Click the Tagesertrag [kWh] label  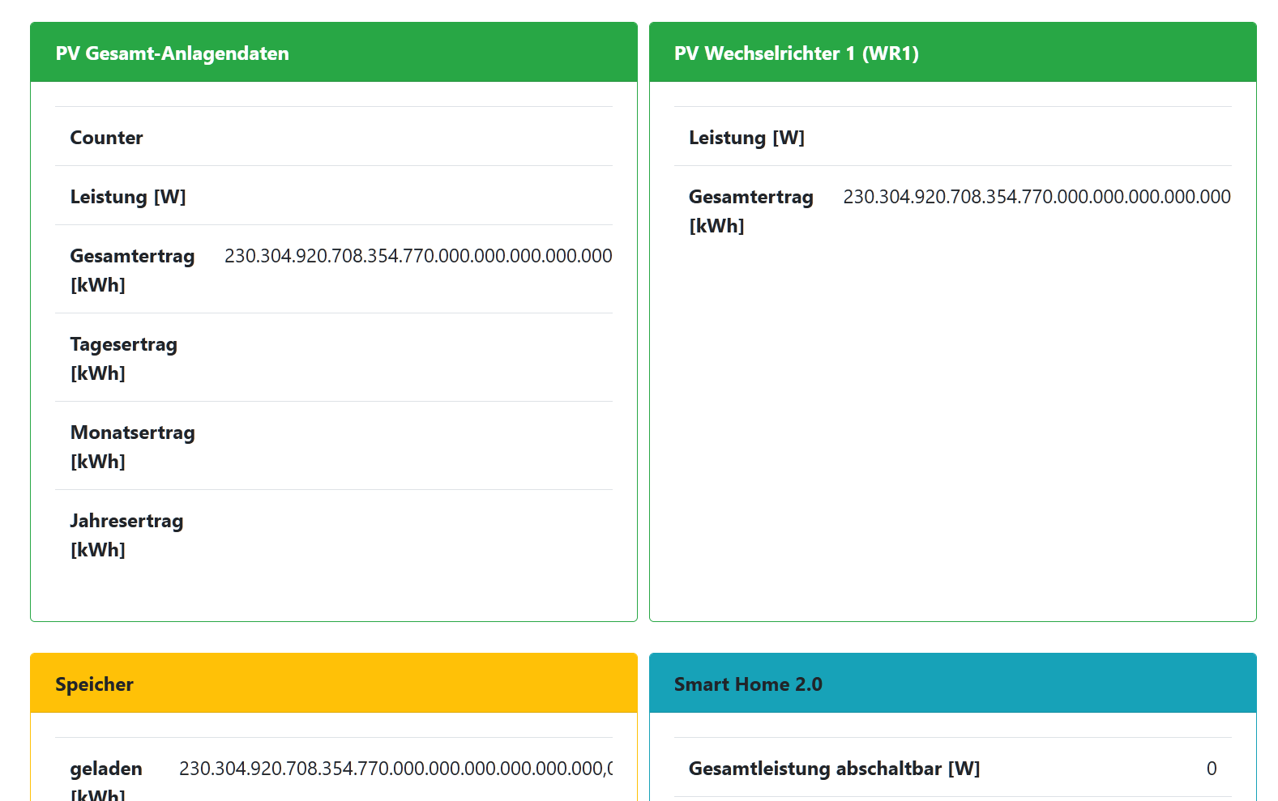[123, 358]
